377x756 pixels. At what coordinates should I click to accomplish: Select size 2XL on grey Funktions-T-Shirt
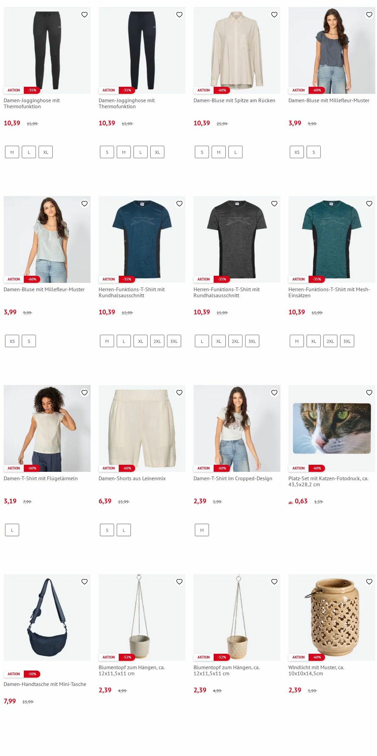coord(236,341)
